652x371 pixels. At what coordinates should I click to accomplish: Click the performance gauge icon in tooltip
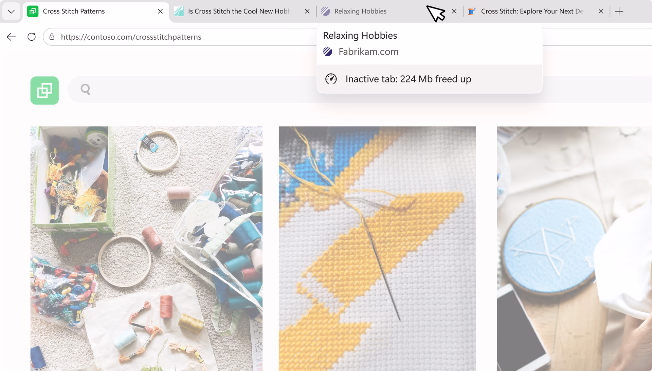(331, 79)
